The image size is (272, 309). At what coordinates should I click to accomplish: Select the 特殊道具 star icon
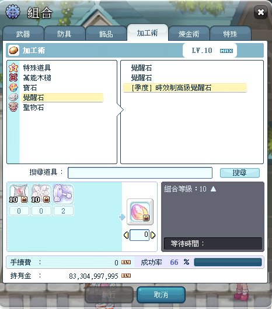(13, 68)
